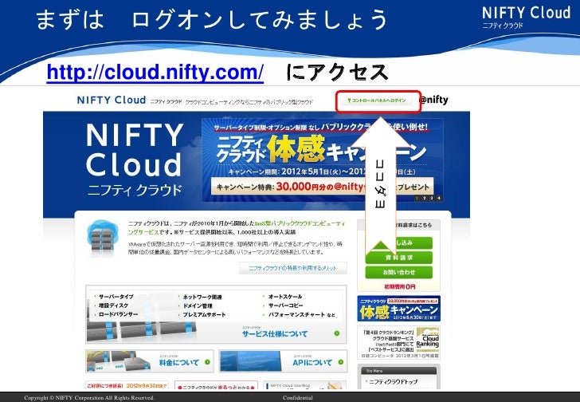Open the 料金について banner
This screenshot has width=580, height=402.
[x=150, y=361]
